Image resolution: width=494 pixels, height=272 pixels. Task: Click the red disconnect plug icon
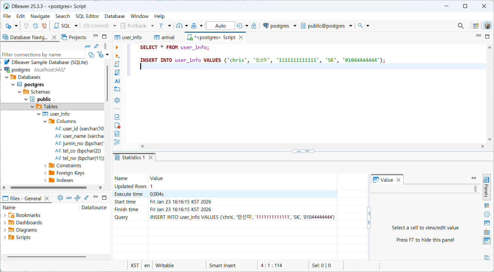tap(44, 26)
